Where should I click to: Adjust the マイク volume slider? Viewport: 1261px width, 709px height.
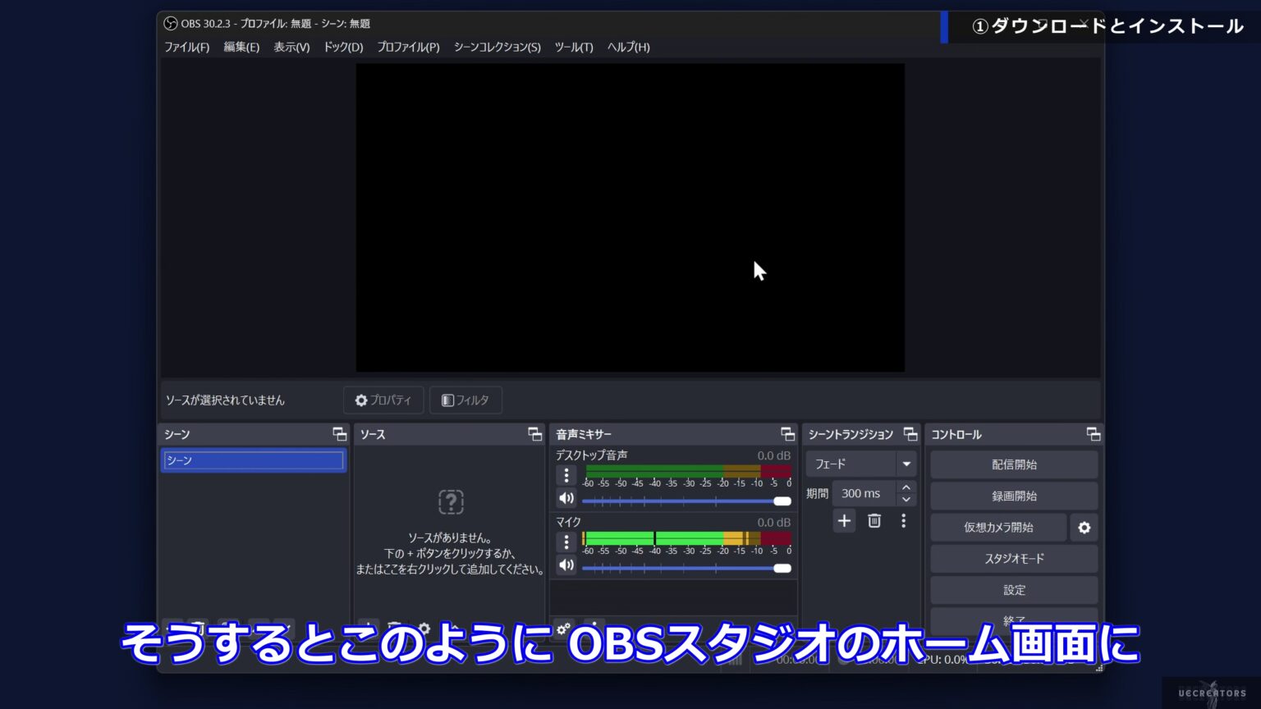780,567
